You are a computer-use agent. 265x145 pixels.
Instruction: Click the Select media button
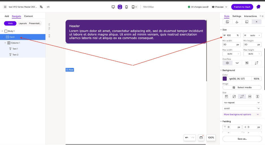[242, 88]
